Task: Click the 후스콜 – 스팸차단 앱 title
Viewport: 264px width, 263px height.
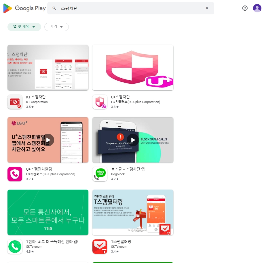Action: pyautogui.click(x=128, y=169)
